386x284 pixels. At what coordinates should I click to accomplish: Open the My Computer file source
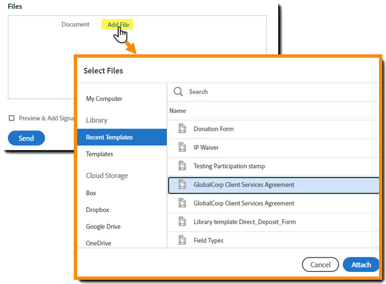coord(104,99)
